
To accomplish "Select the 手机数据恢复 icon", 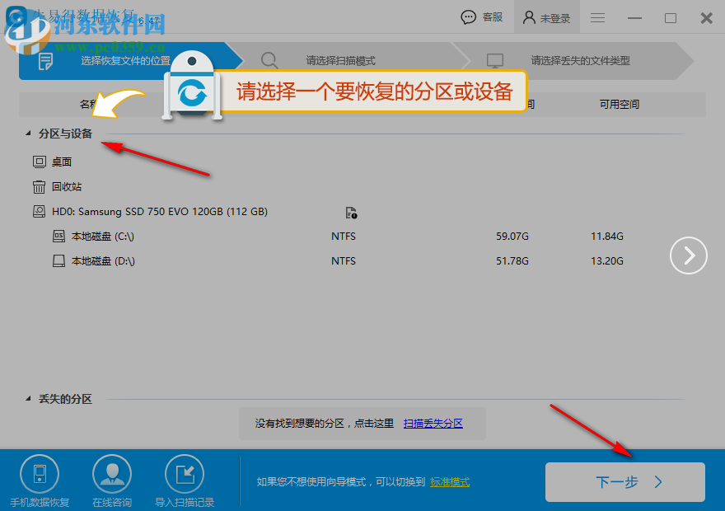I will [x=39, y=474].
